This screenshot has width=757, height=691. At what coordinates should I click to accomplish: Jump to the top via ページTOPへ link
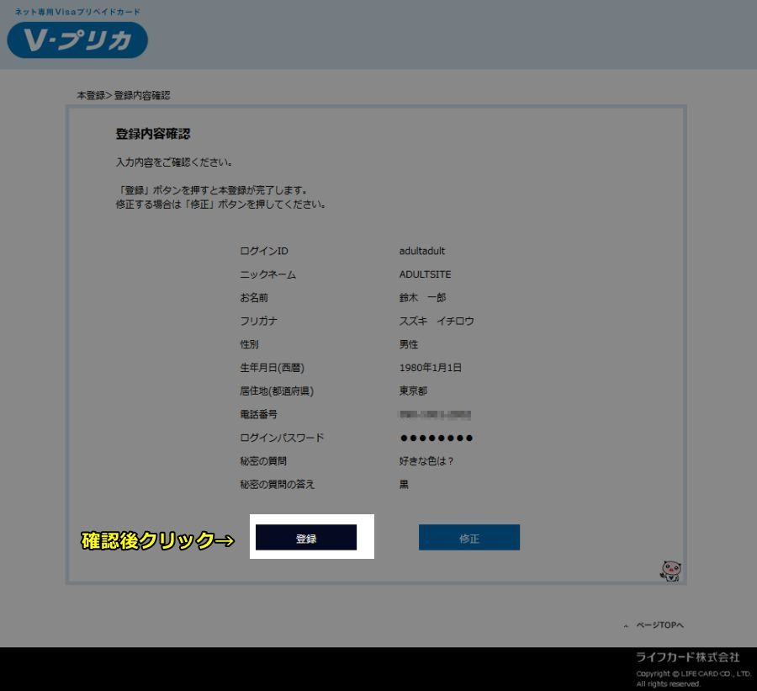pos(659,625)
